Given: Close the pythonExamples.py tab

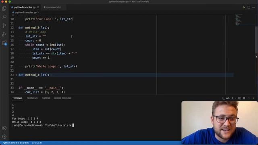Looking at the screenshot, I should click(38, 7).
